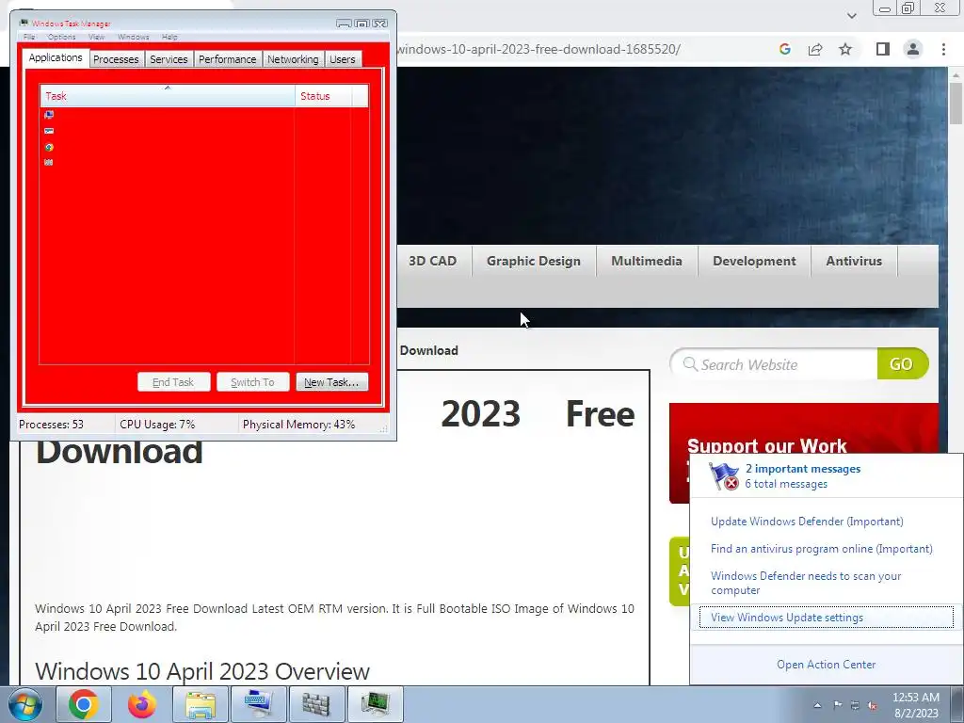This screenshot has height=723, width=964.
Task: Click the Google icon in Chrome address bar
Action: (x=784, y=49)
